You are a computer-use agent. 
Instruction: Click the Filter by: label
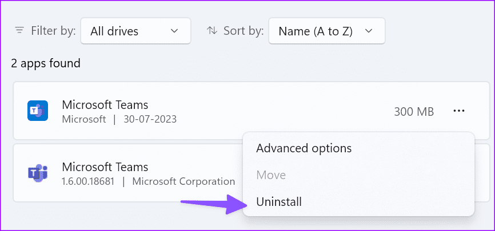(53, 31)
